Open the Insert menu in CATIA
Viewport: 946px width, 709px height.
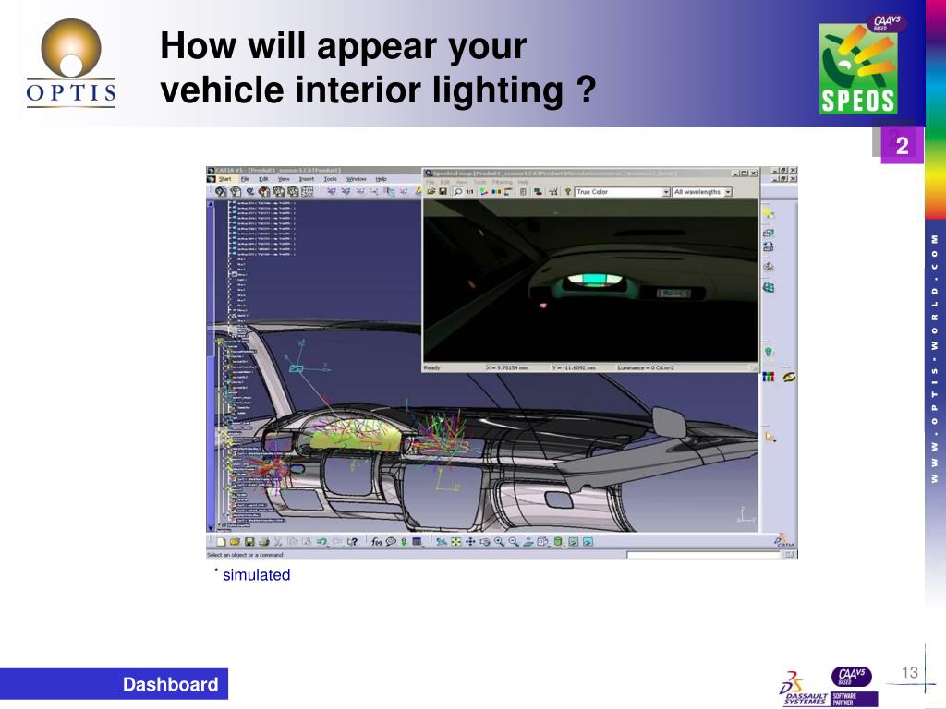tap(307, 179)
